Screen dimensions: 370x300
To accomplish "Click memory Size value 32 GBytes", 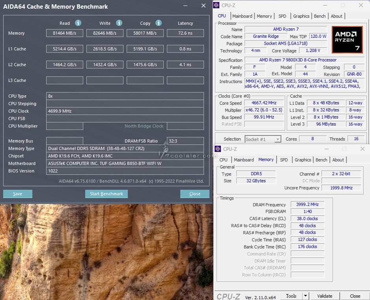I will click(256, 181).
